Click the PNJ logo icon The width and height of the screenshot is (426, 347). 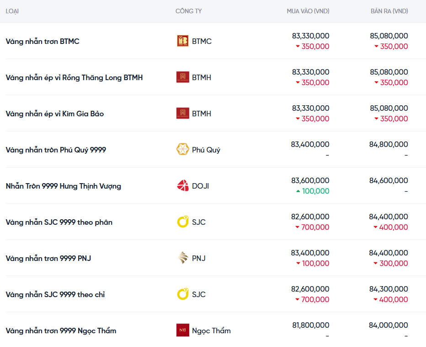point(182,258)
